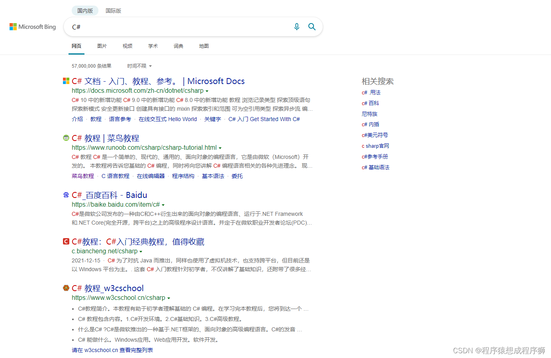Image resolution: width=551 pixels, height=358 pixels.
Task: Click the www.w3cschool.cn/csharp URL
Action: click(118, 298)
